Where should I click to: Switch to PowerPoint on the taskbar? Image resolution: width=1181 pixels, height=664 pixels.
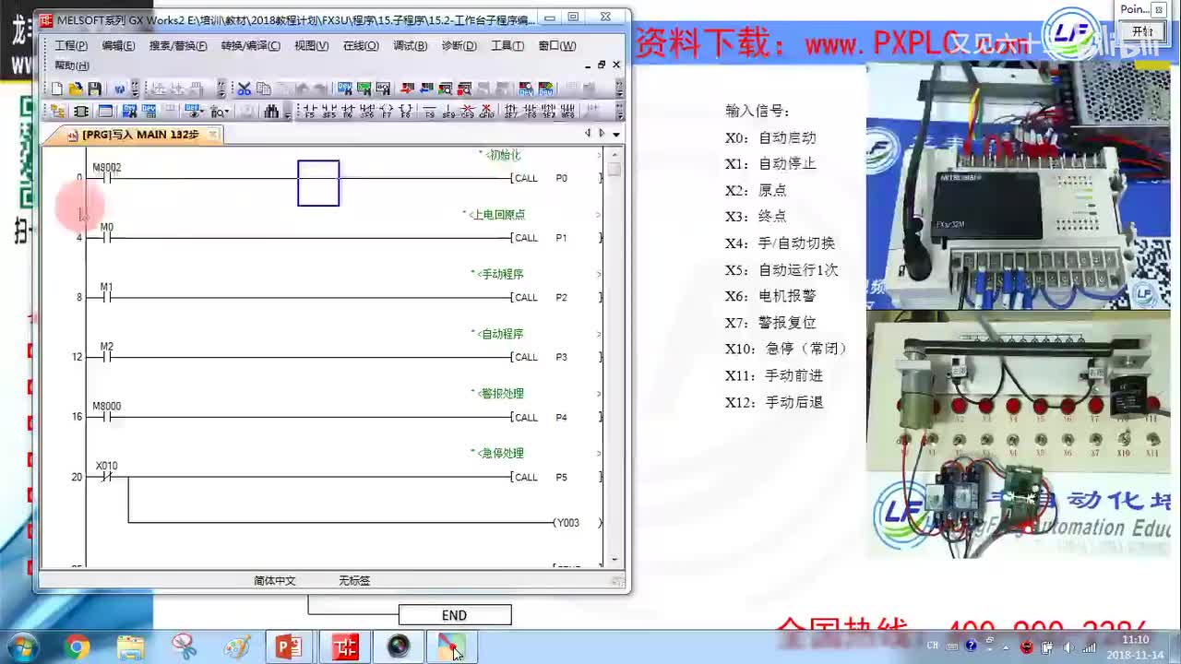click(290, 647)
